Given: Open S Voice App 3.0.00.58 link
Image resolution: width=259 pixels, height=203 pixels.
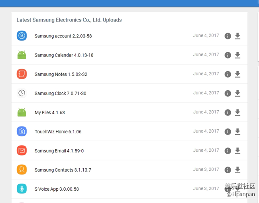Looking at the screenshot, I should 57,189.
